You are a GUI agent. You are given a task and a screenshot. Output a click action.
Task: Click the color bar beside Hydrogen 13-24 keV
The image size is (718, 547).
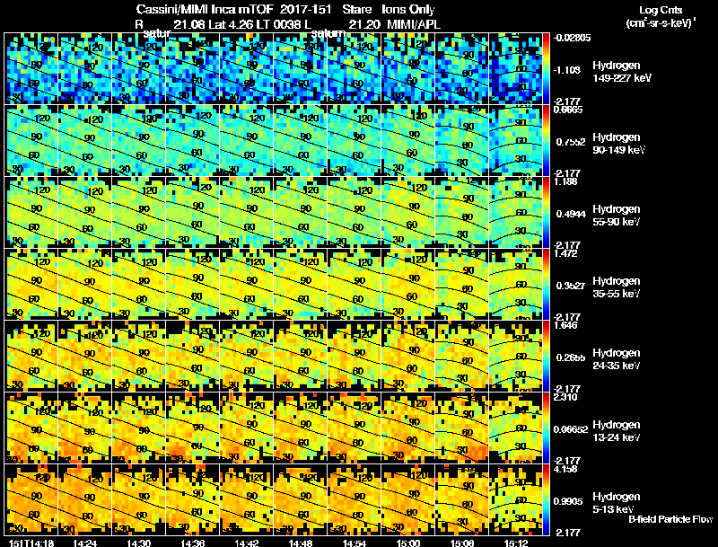pyautogui.click(x=546, y=428)
